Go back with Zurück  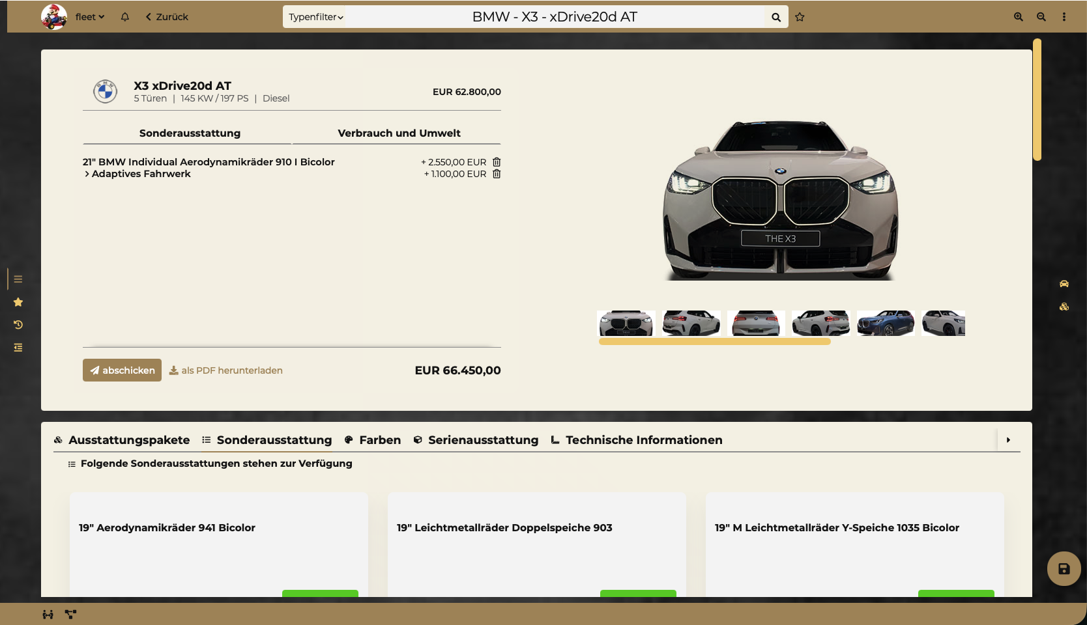[x=167, y=17]
